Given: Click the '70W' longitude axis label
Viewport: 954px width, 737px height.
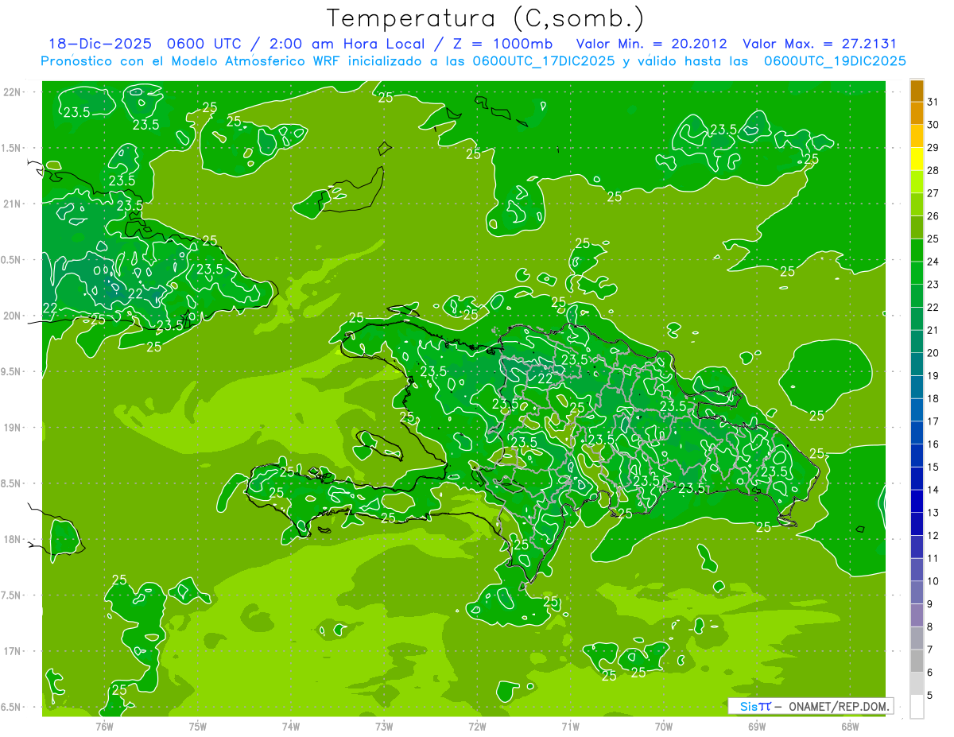Looking at the screenshot, I should [x=664, y=726].
